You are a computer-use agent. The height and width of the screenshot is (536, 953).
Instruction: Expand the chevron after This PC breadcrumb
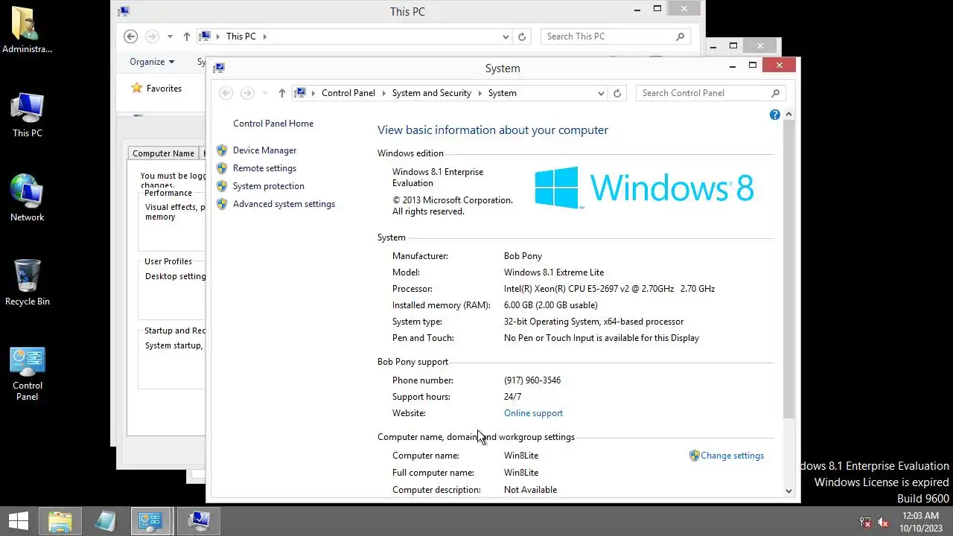click(264, 36)
